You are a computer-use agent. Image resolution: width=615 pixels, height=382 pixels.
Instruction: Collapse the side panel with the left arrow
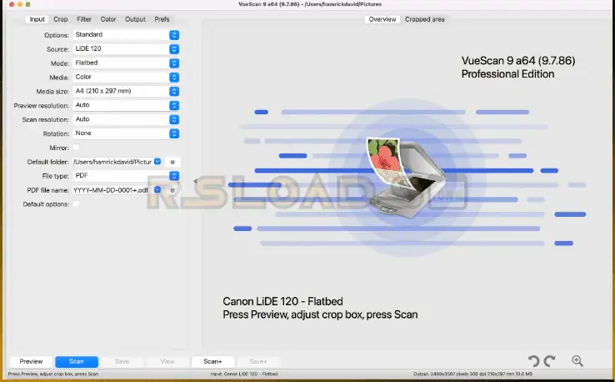[195, 180]
